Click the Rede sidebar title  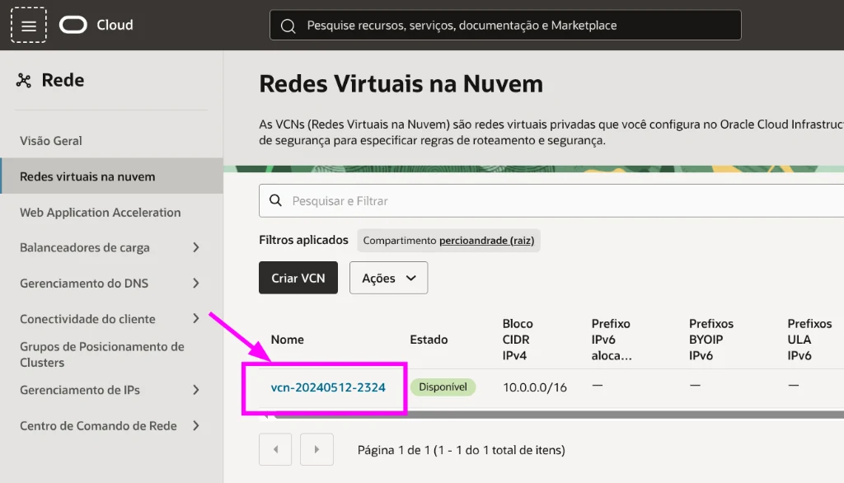click(x=63, y=80)
